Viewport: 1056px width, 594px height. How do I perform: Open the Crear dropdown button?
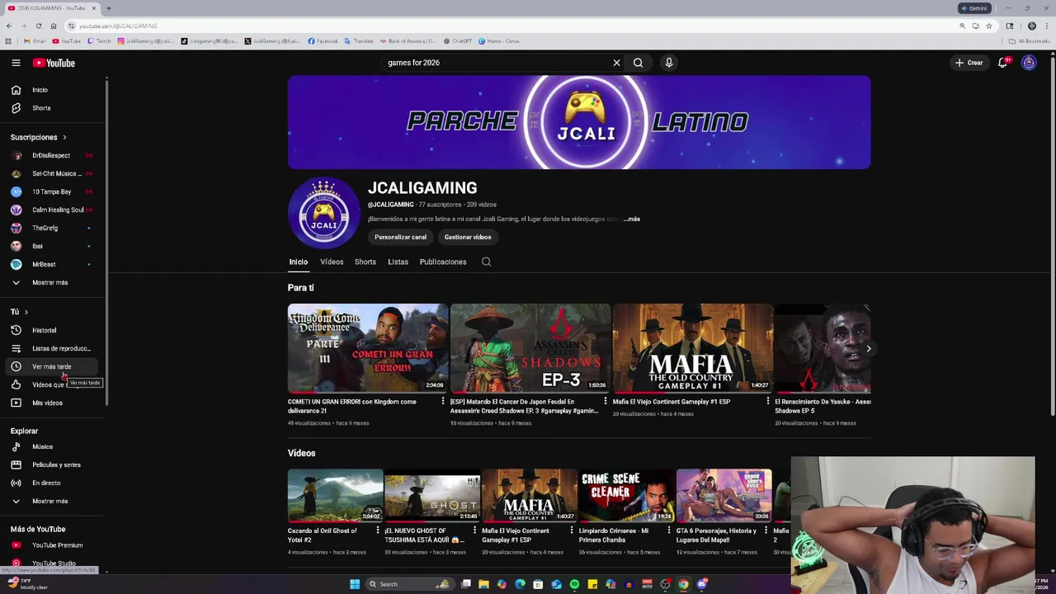pos(969,63)
